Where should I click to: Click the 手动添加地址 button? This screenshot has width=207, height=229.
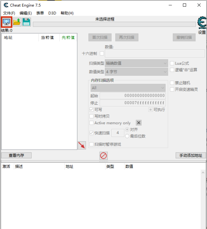tap(191, 155)
